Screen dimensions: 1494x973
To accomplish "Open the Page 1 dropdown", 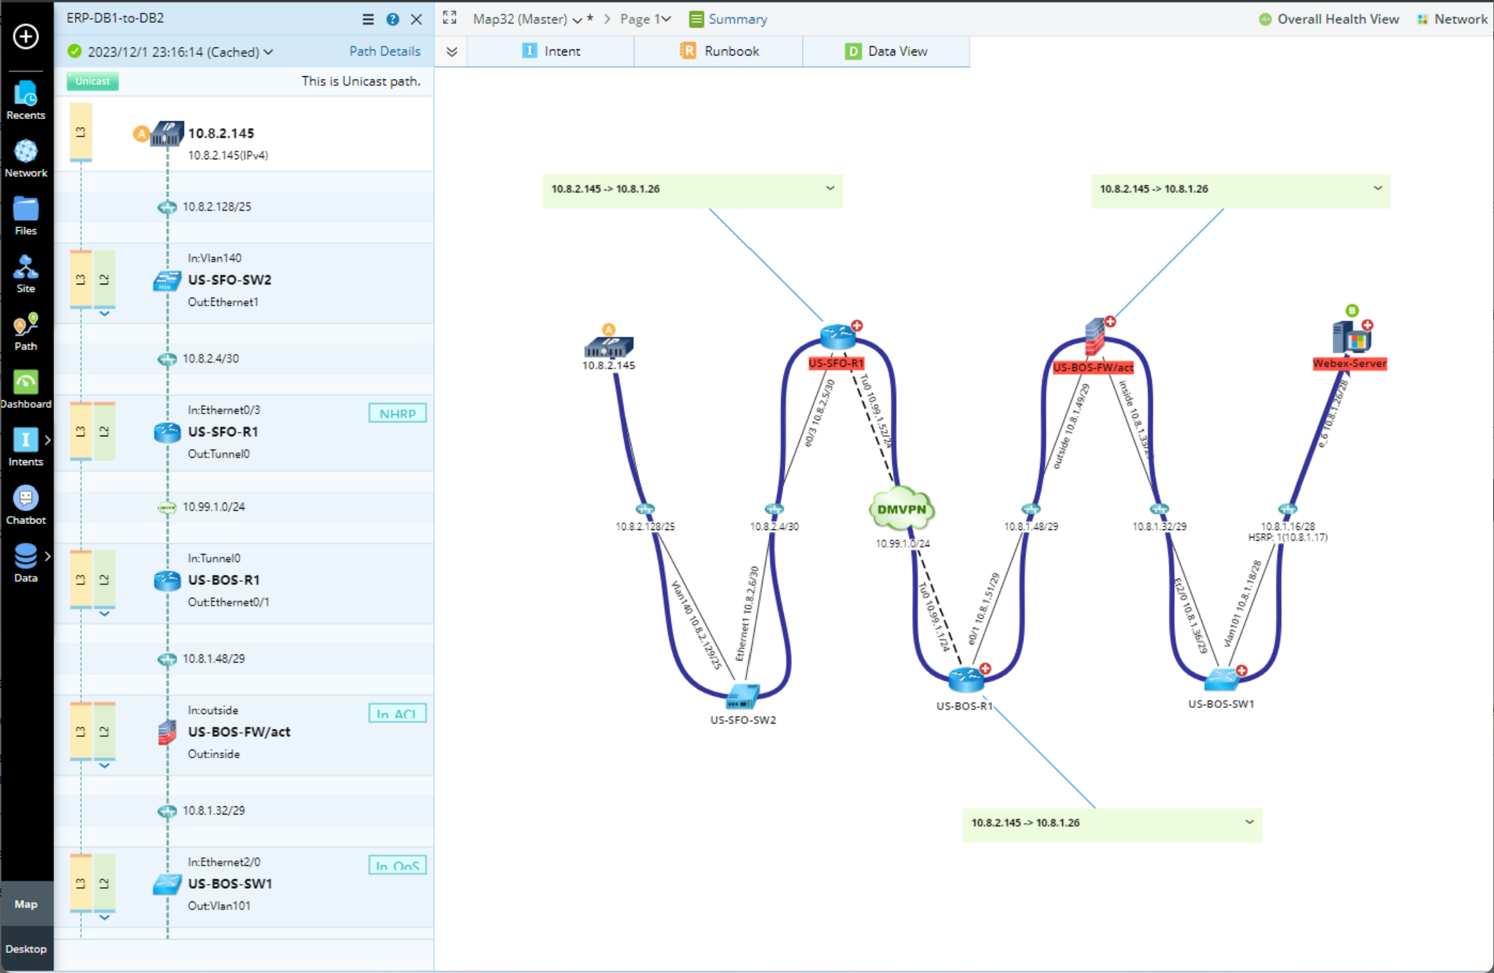I will [645, 19].
